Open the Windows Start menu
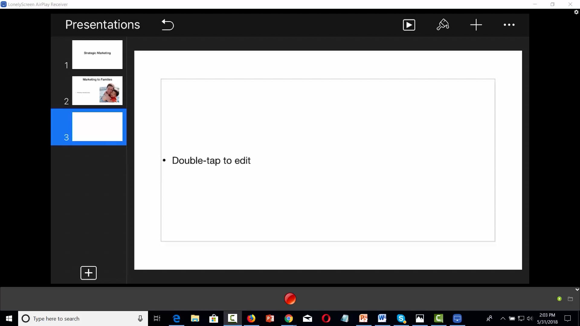This screenshot has width=580, height=326. [x=9, y=318]
